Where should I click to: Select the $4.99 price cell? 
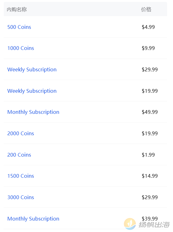[x=148, y=27]
